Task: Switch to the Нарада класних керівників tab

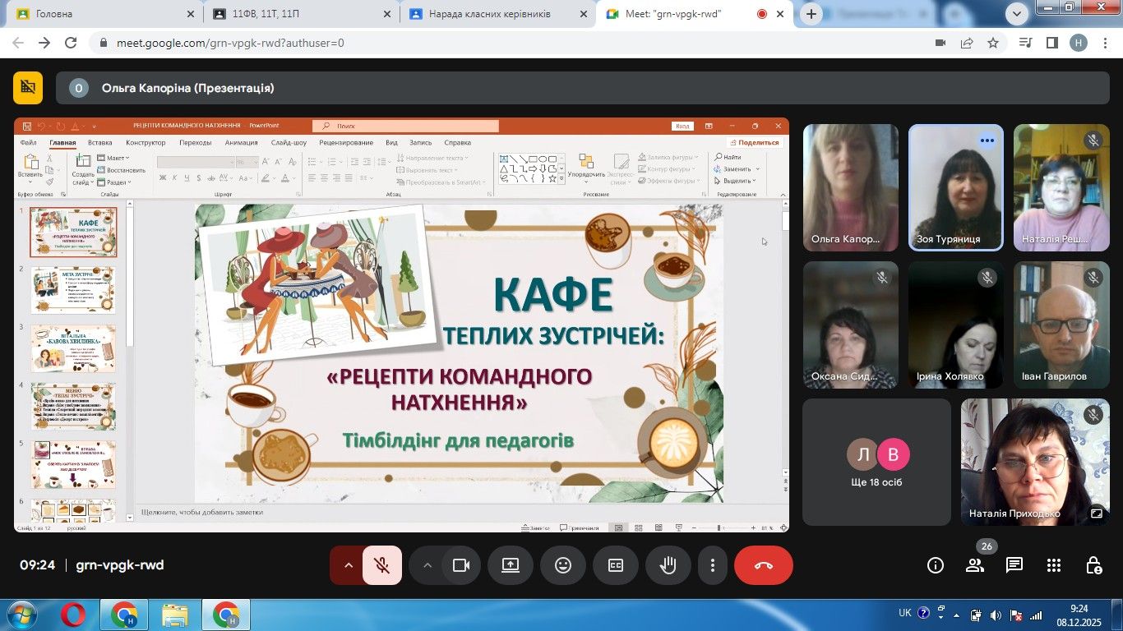Action: coord(490,14)
